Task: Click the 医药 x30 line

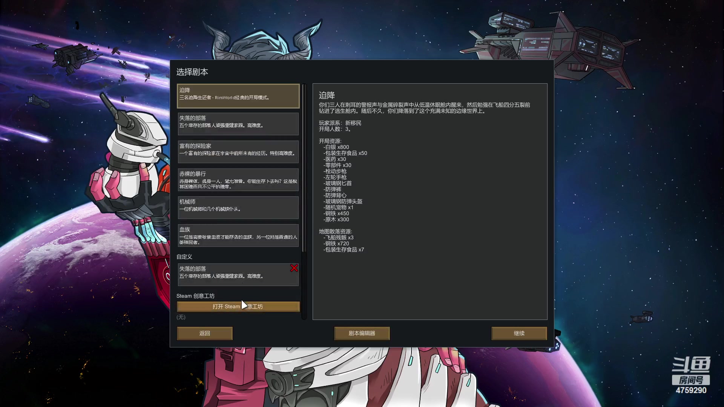Action: pos(335,159)
